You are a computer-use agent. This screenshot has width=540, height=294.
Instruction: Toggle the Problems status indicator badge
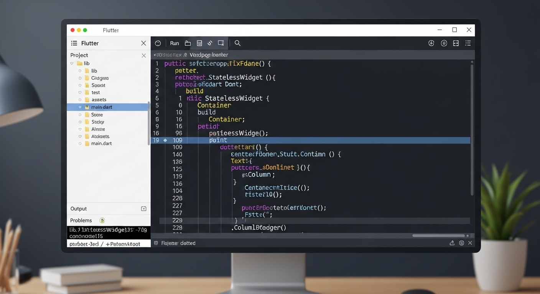tap(102, 220)
